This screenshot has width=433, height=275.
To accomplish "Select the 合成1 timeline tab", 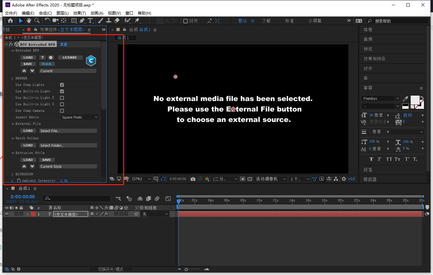I will (x=24, y=188).
